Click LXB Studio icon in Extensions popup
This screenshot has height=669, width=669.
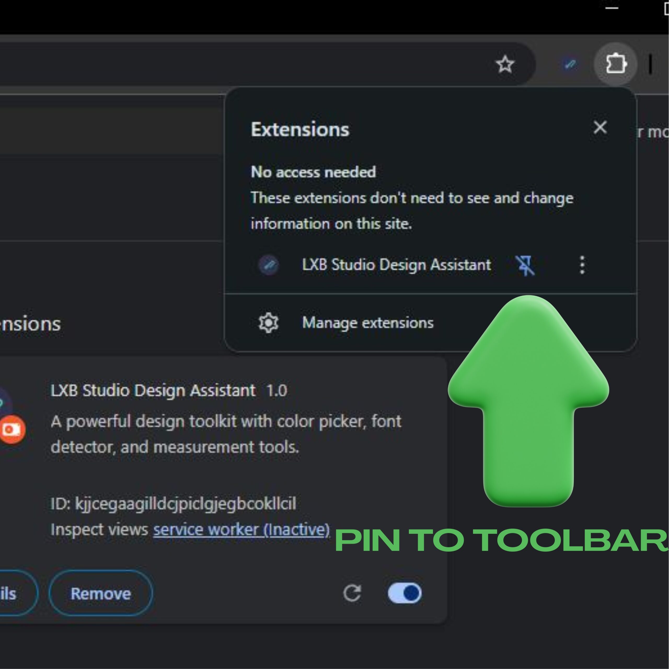269,265
